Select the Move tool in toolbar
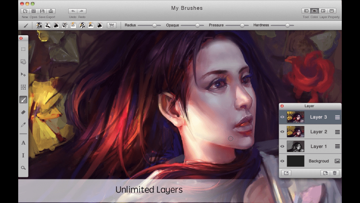The width and height of the screenshot is (360, 203). (x=23, y=75)
